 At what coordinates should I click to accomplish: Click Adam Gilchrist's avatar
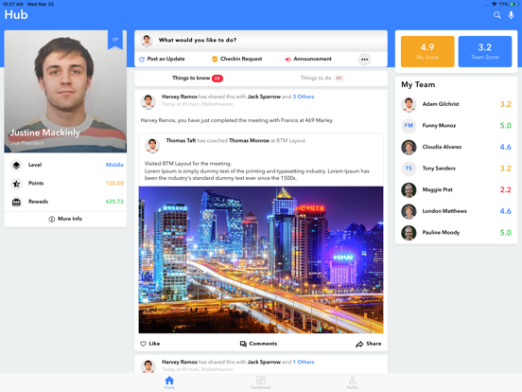[409, 104]
